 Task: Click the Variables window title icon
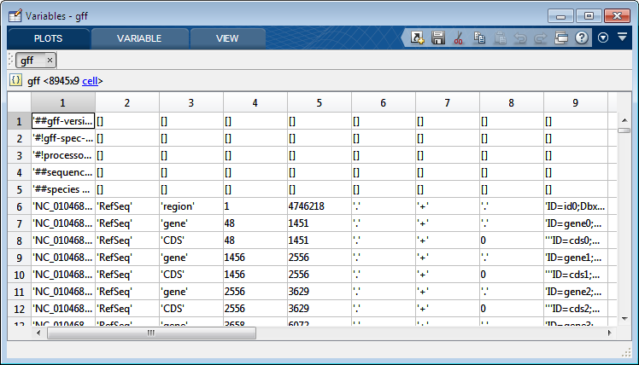pyautogui.click(x=15, y=16)
